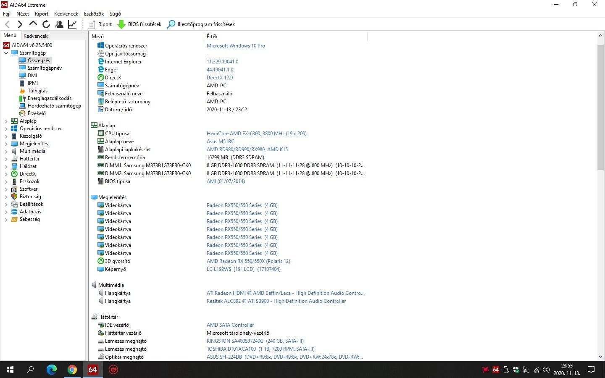Open Asus M51BC link
This screenshot has width=605, height=378.
(x=220, y=142)
